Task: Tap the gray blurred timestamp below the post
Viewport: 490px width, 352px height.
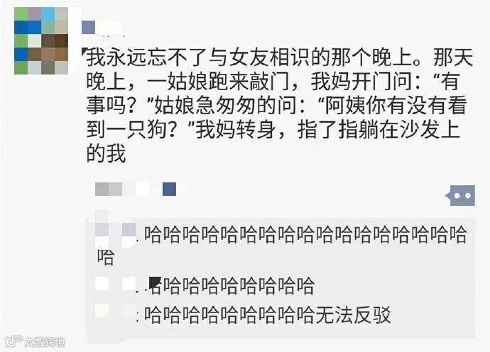Action: pyautogui.click(x=109, y=189)
